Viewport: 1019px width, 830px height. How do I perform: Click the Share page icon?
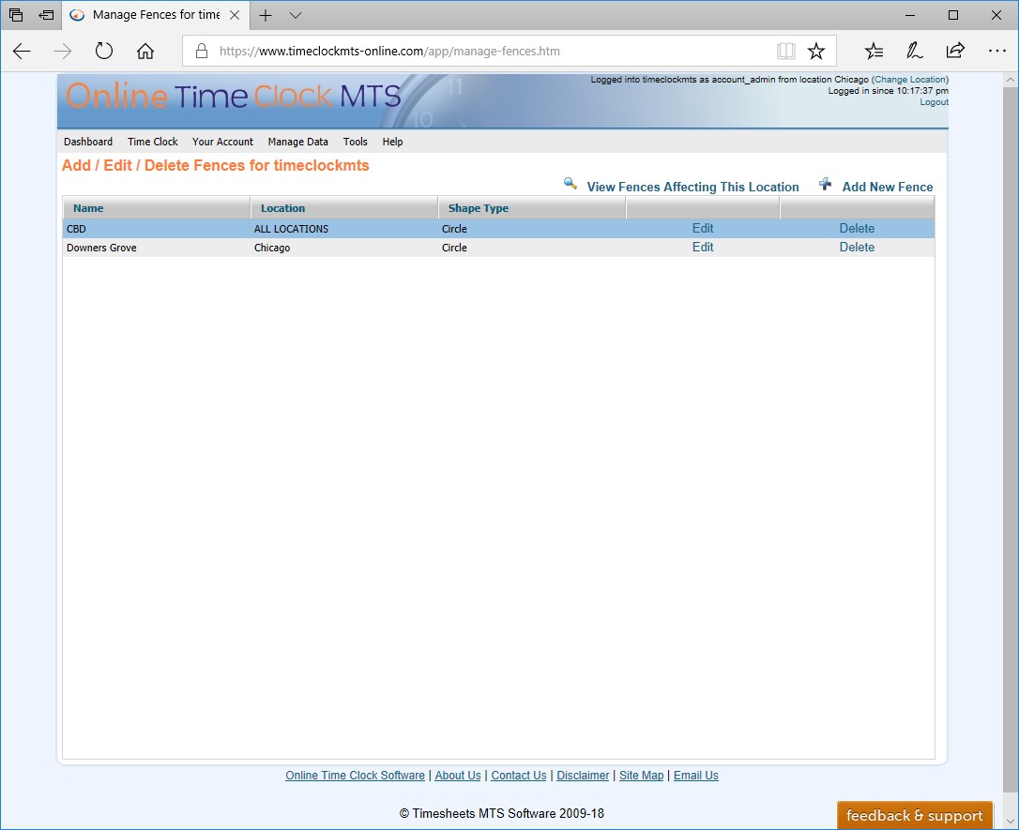point(955,51)
